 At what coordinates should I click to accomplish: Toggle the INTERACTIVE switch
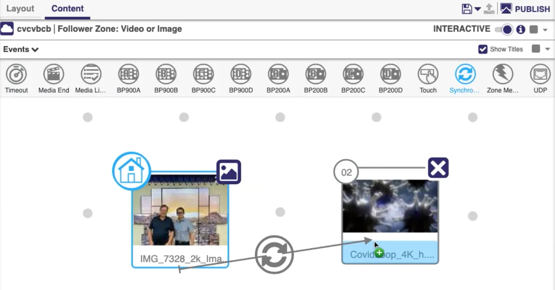504,29
